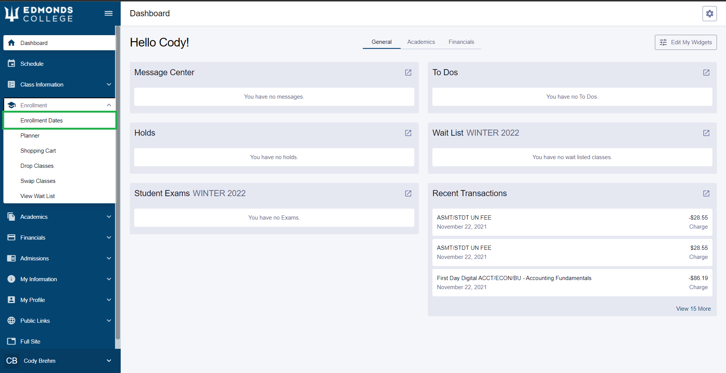Viewport: 726px width, 373px height.
Task: Open the -$28.55 ASMT/STDT UN FEE transaction
Action: tap(572, 222)
